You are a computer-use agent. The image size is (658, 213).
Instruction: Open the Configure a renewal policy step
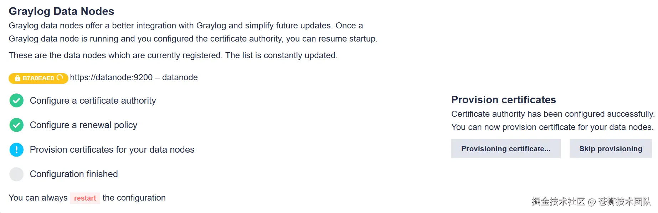(x=83, y=125)
